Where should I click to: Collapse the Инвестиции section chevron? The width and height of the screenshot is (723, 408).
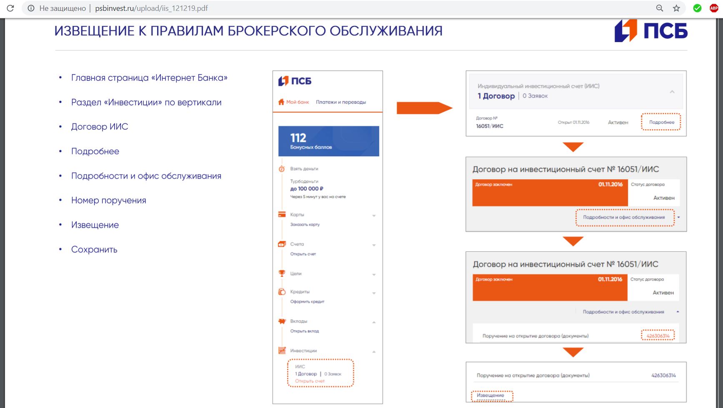pyautogui.click(x=374, y=352)
